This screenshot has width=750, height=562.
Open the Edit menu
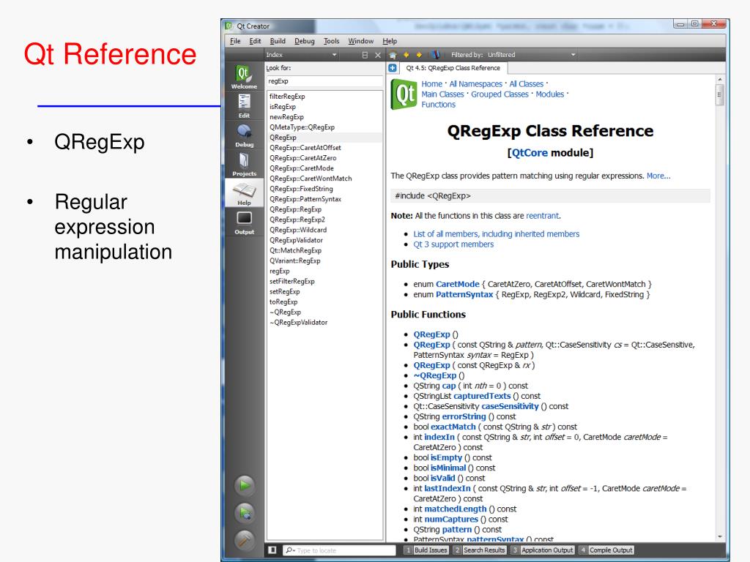tap(255, 41)
